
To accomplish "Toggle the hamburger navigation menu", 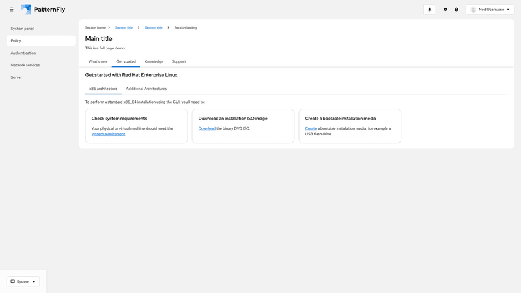I will pyautogui.click(x=11, y=10).
